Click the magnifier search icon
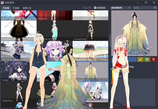158x109 pixels. pos(155,8)
